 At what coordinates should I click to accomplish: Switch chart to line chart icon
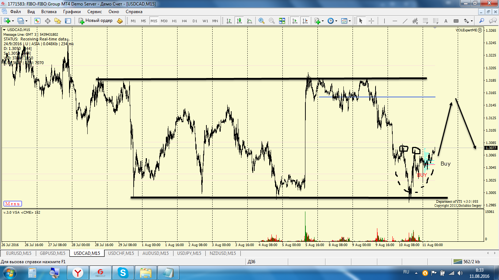pos(249,21)
